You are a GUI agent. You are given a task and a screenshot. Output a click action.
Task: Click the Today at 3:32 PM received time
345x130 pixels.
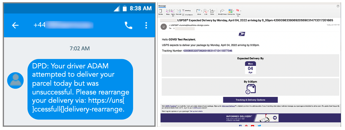coord(333,25)
